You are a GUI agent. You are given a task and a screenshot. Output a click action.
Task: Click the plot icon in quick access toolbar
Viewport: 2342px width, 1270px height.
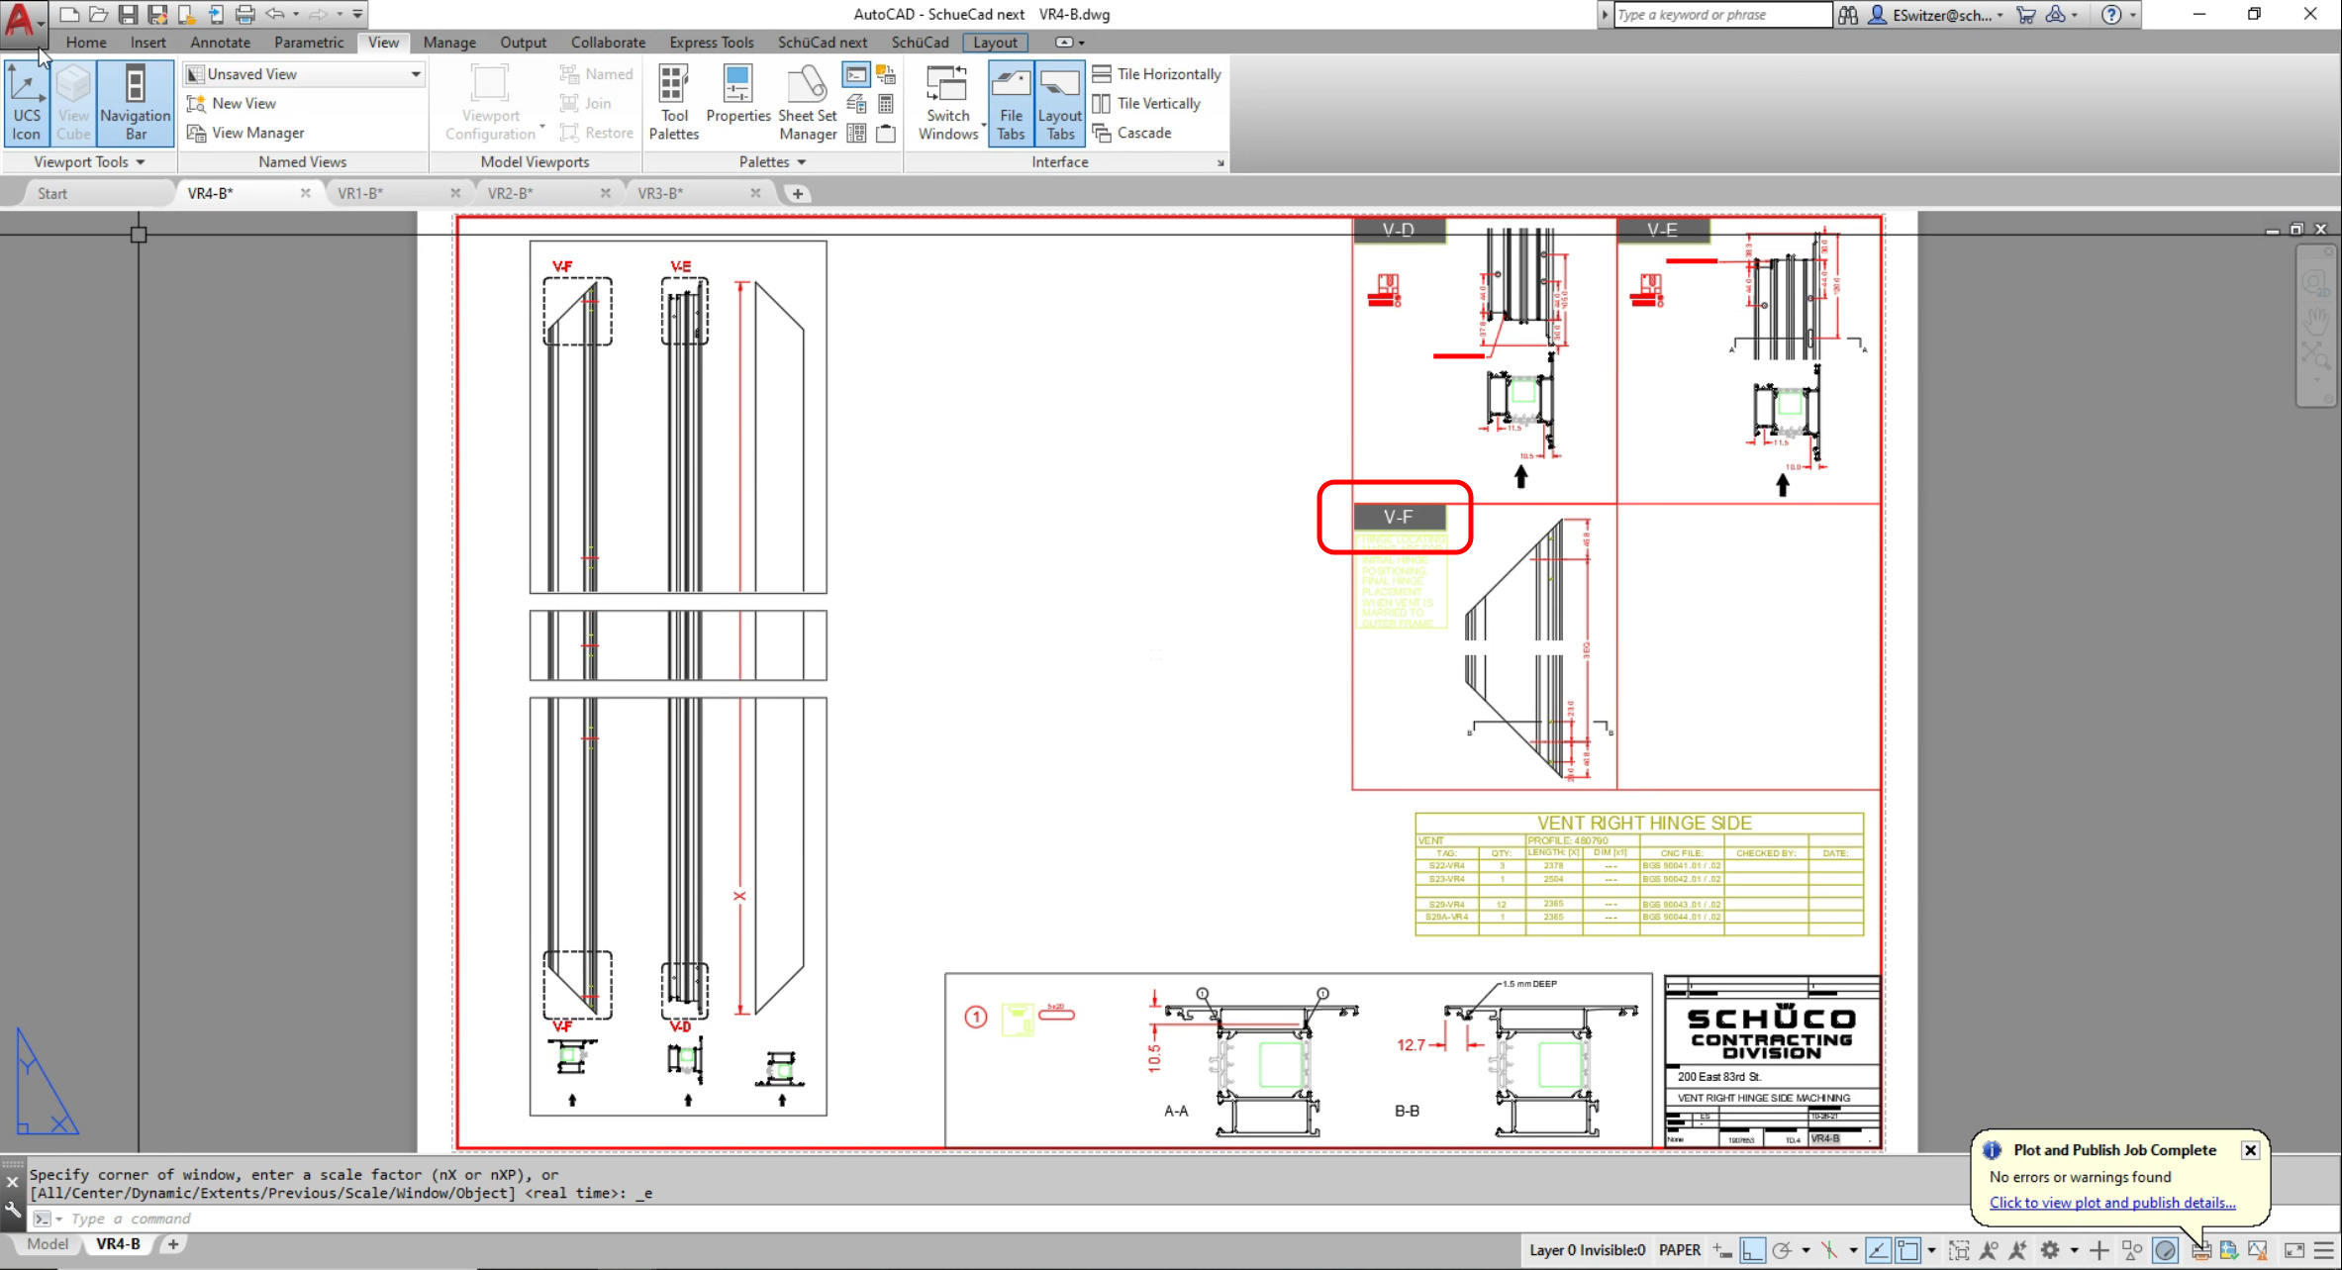tap(244, 14)
